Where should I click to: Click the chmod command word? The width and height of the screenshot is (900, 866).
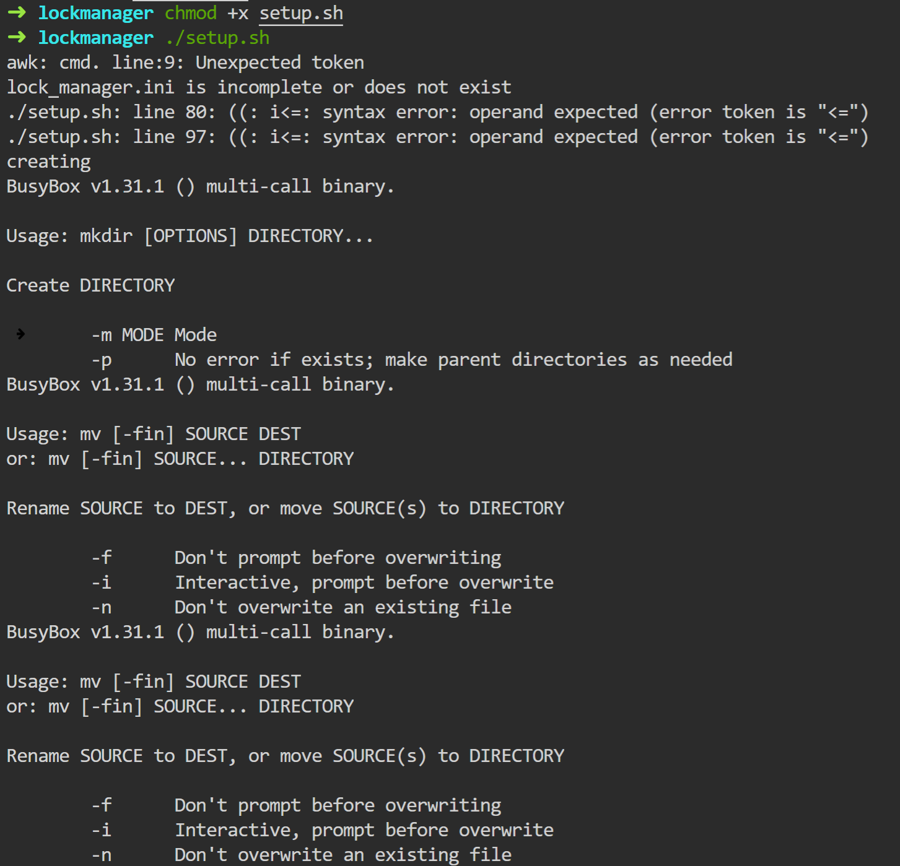click(x=191, y=13)
